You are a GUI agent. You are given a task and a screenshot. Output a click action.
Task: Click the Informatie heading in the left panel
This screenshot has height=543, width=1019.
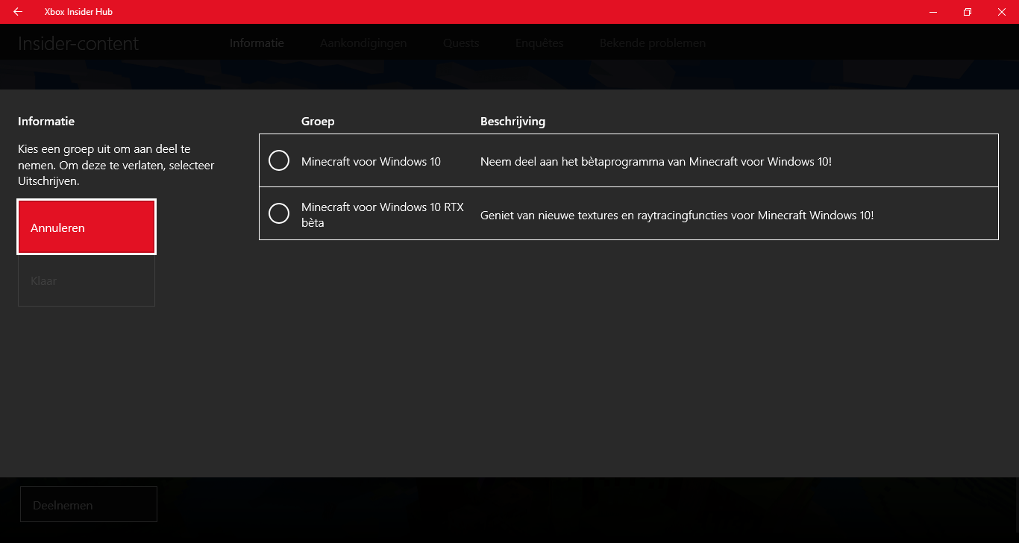click(x=46, y=122)
